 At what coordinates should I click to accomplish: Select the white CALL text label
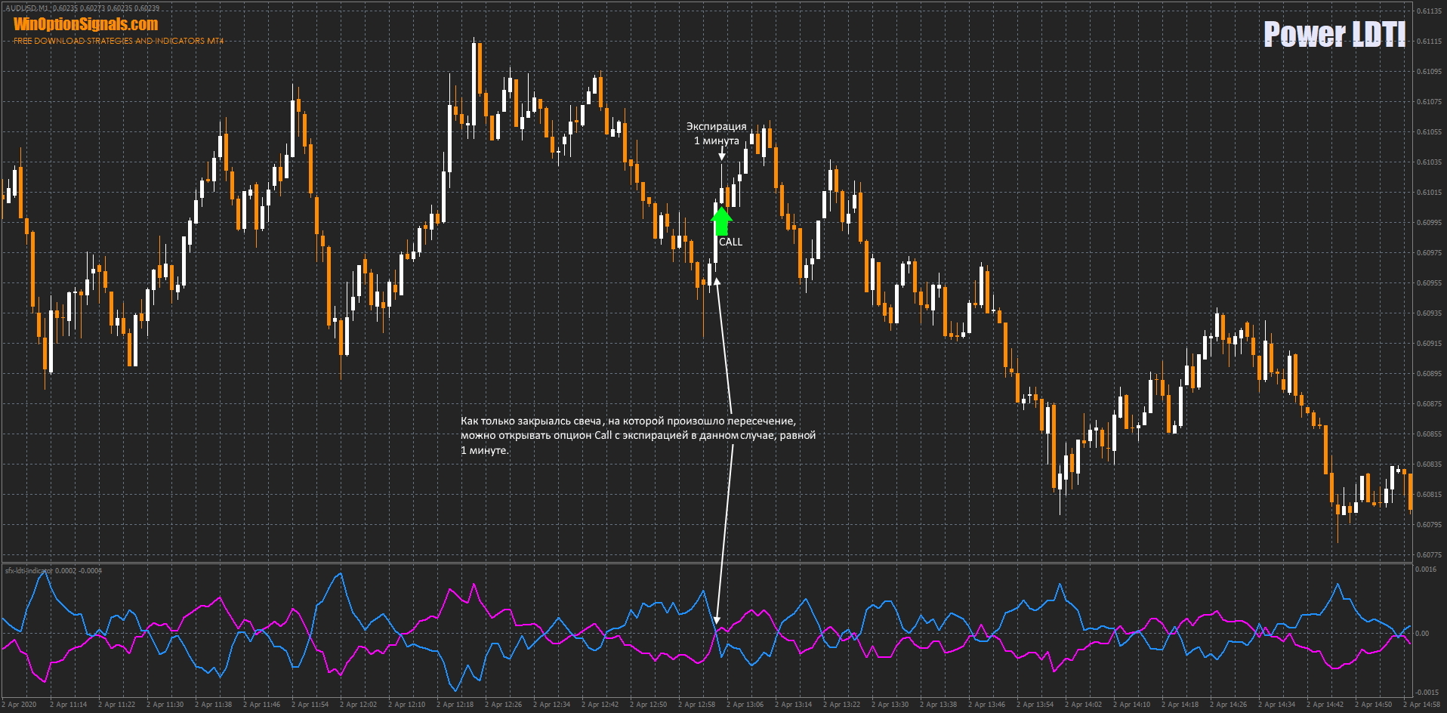pos(730,242)
